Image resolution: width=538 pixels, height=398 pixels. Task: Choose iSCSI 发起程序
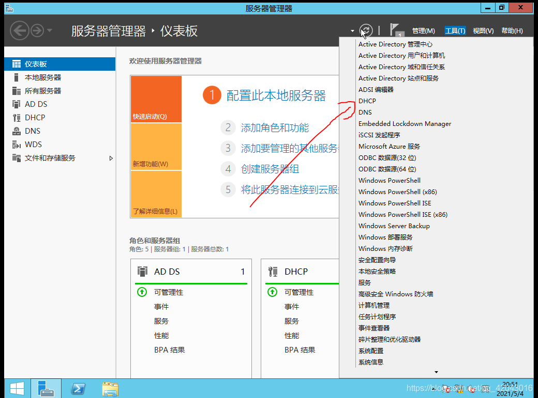pyautogui.click(x=379, y=135)
